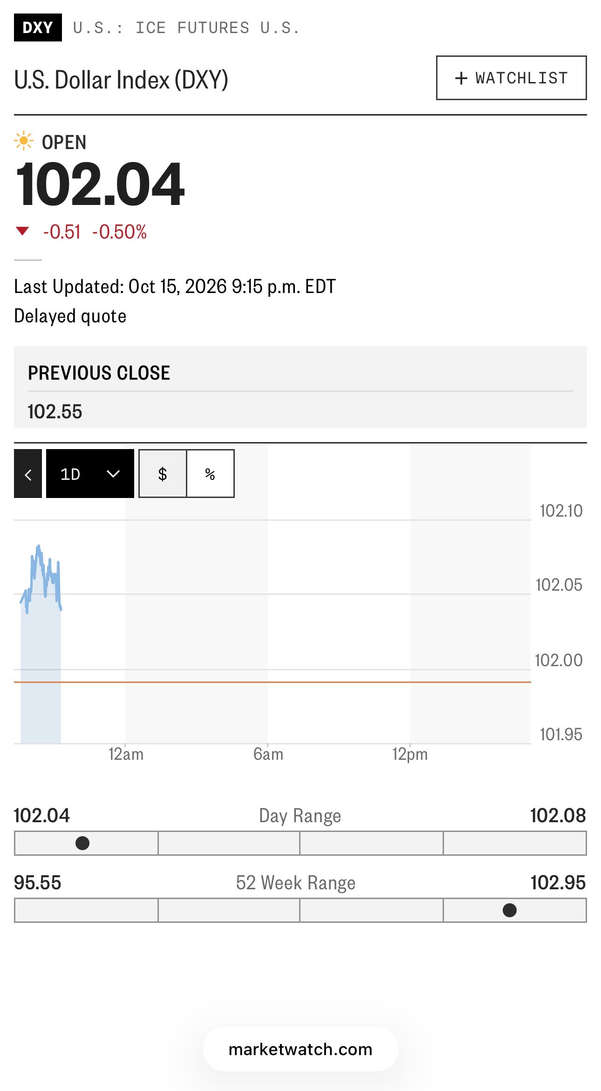Switch chart to percent view
The image size is (601, 1091).
click(x=210, y=474)
